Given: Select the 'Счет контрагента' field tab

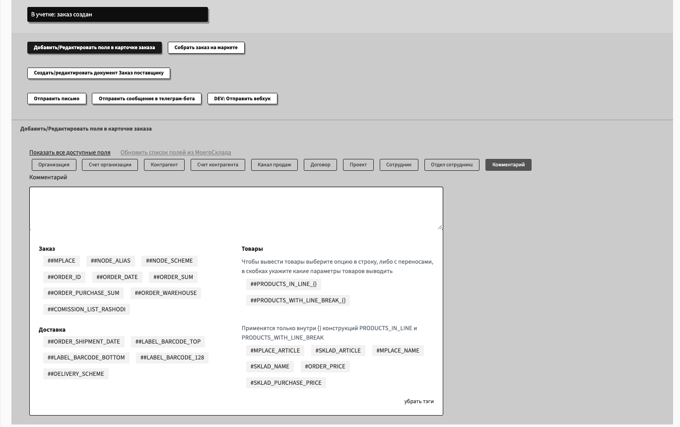Looking at the screenshot, I should tap(218, 165).
